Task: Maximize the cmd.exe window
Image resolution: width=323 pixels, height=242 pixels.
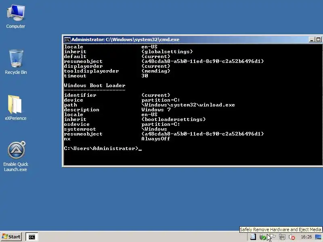Action: tap(318, 40)
